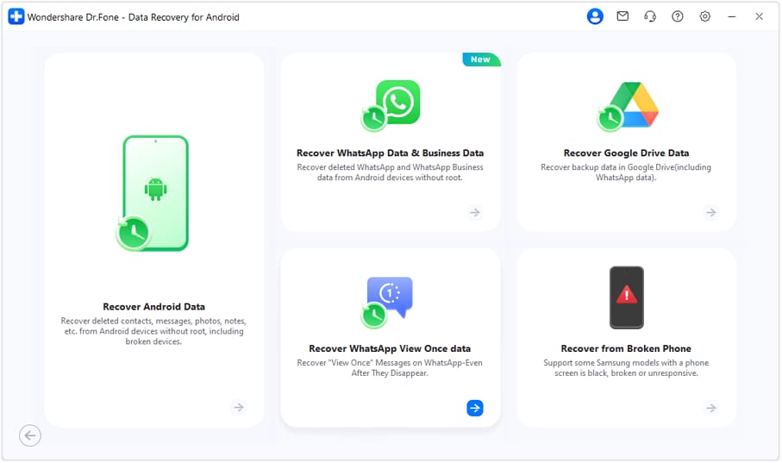Click arrow on Recover Android Data card
The image size is (782, 463).
239,408
